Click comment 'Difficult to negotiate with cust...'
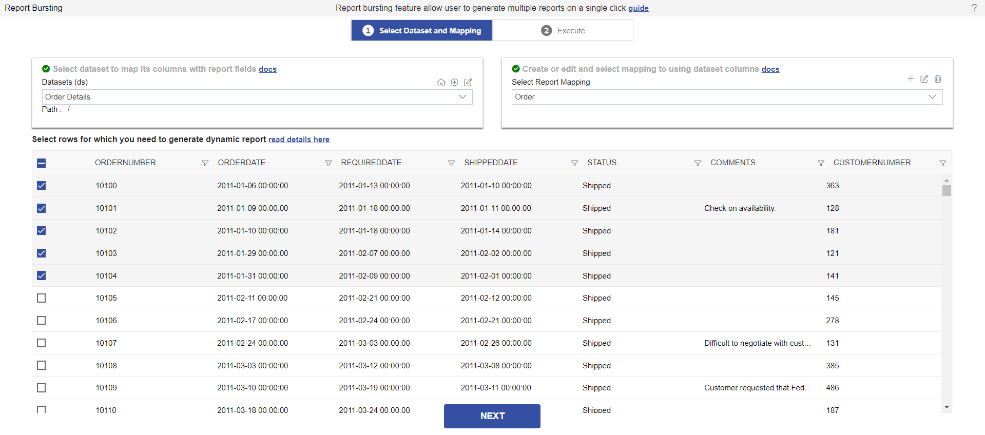This screenshot has width=985, height=435. coord(758,343)
